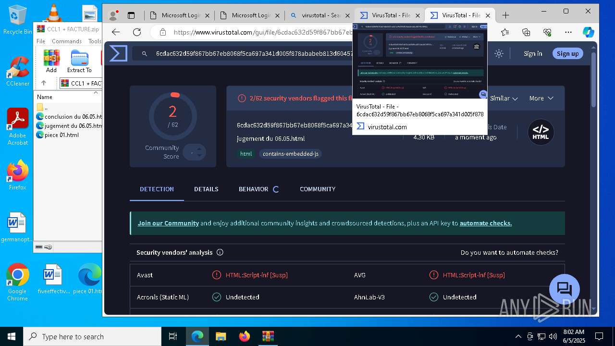Open a new Edge tab with plus icon
Viewport: 615px width, 346px height.
[x=505, y=15]
